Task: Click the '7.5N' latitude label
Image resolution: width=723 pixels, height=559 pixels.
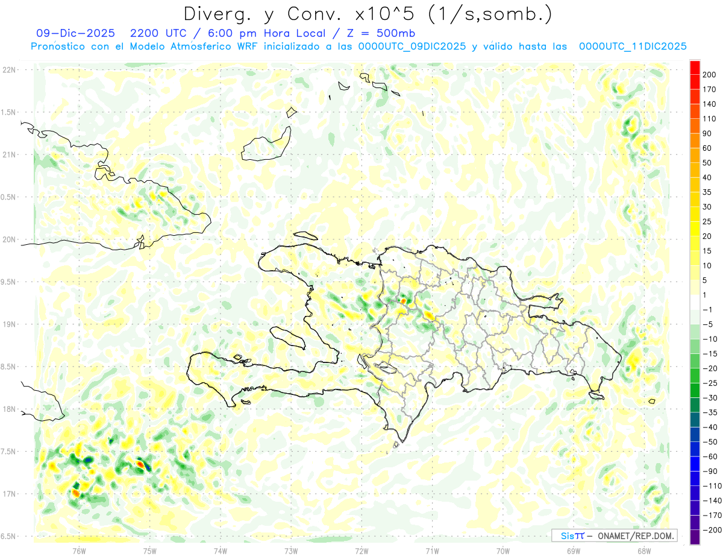Action: point(9,452)
